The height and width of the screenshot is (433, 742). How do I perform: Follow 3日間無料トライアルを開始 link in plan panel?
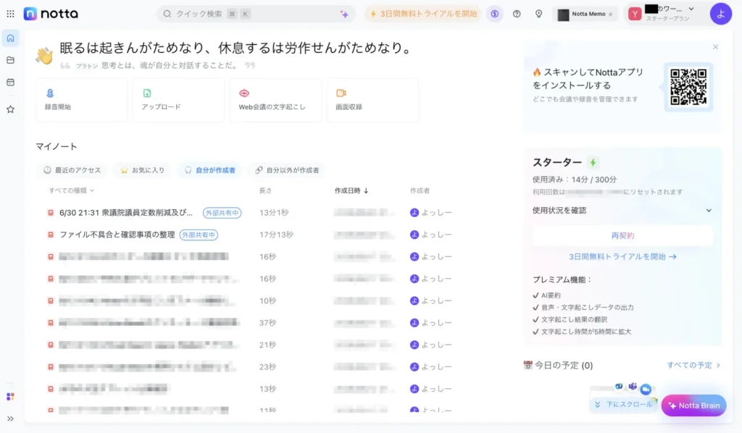pyautogui.click(x=622, y=256)
